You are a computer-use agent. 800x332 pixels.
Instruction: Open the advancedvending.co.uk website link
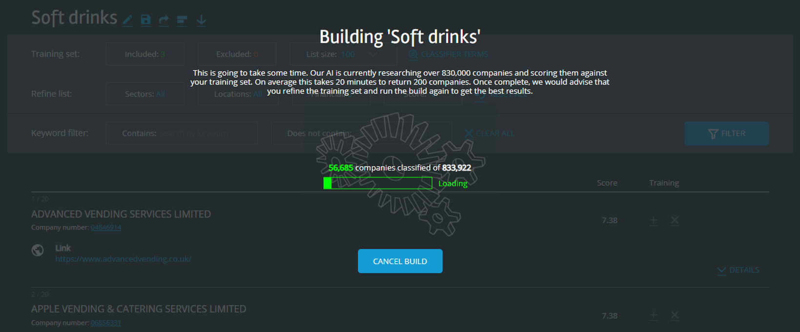point(123,259)
